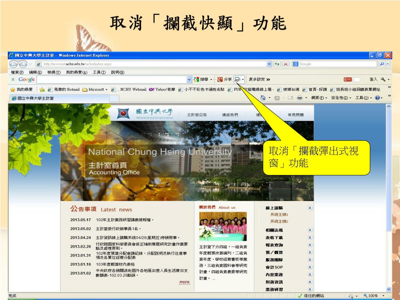Screen dimensions: 400x300
Task: Open the 網頁(P) dropdown menu
Action: pos(319,98)
